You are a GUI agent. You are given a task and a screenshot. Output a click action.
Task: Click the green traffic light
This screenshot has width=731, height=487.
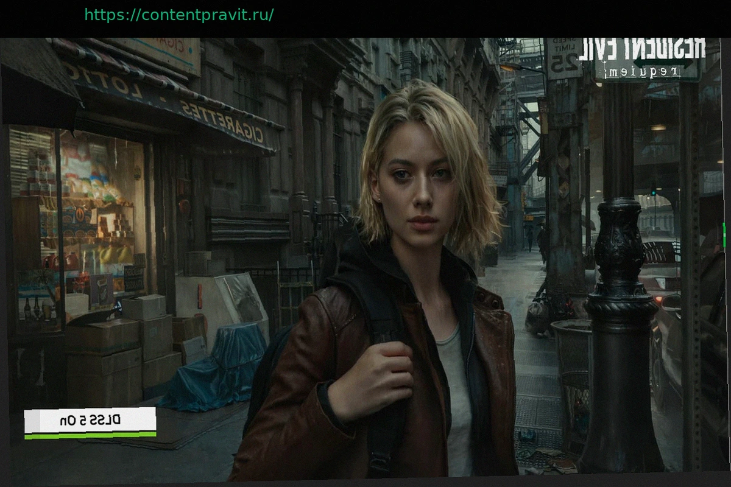(653, 191)
